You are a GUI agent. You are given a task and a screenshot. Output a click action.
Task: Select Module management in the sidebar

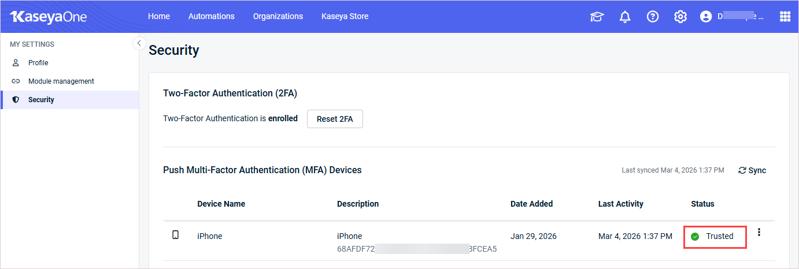point(61,81)
